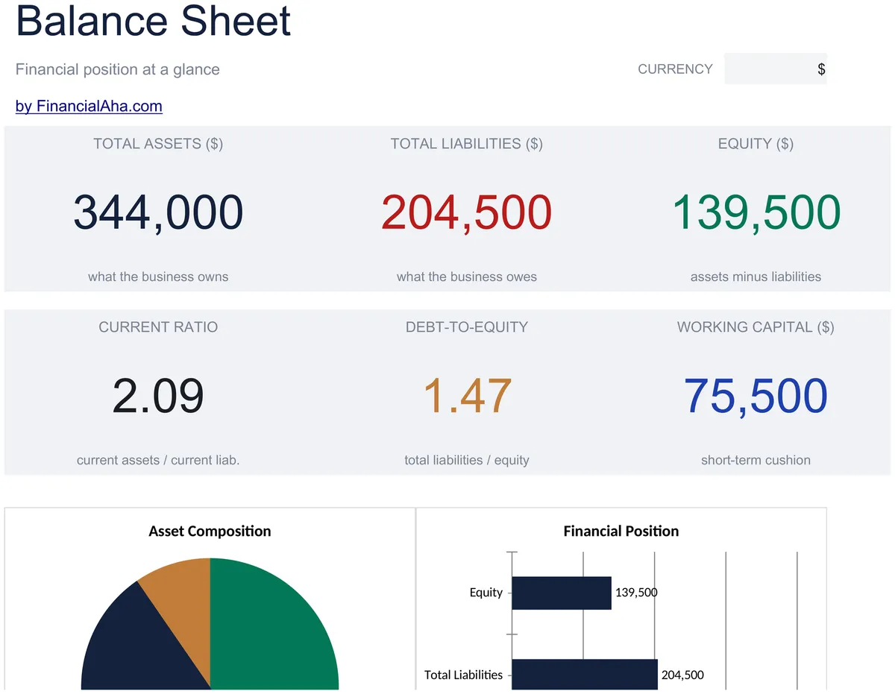This screenshot has height=694, width=895.
Task: Select the DEBT-TO-EQUITY heading
Action: click(x=467, y=327)
